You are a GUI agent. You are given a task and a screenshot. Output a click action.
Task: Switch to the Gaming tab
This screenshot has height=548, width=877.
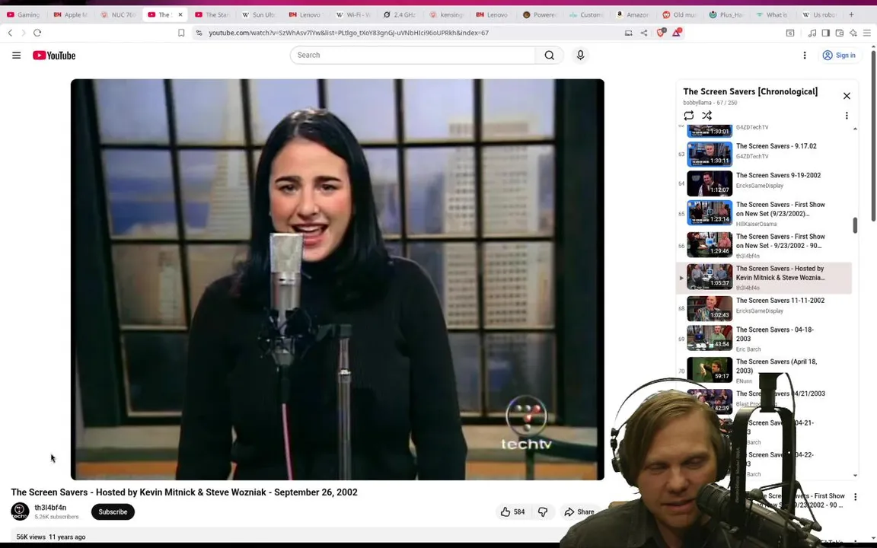[x=24, y=14]
